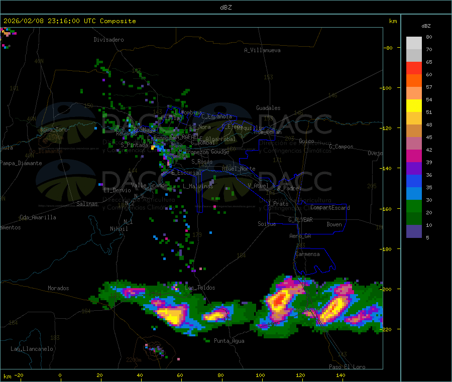This screenshot has height=382, width=452.
Task: Click the grey-purple 5 dBZ legend swatch
Action: [x=414, y=231]
